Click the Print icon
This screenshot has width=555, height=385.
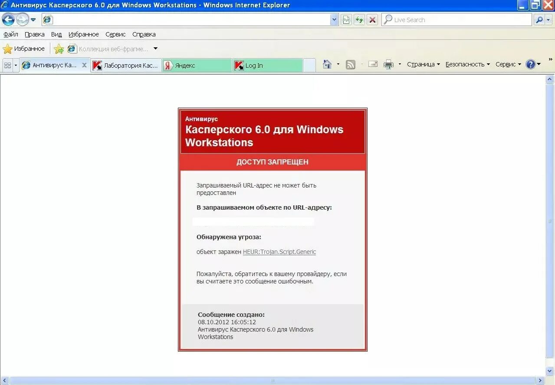click(x=388, y=64)
